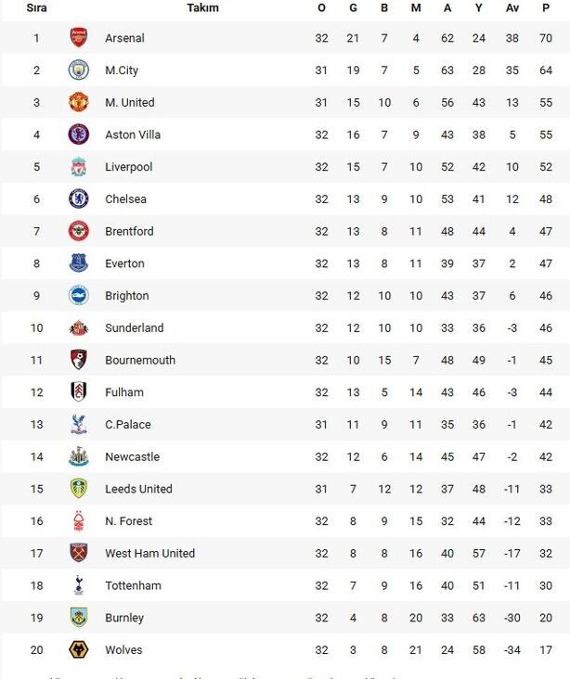The height and width of the screenshot is (679, 570).
Task: Click the Everton club crest
Action: (x=79, y=263)
